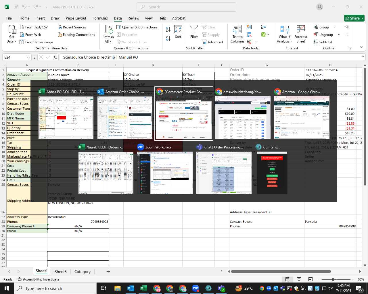Screen dimensions: 368x294
Task: Click the Consolidate icon
Action: 263,27
